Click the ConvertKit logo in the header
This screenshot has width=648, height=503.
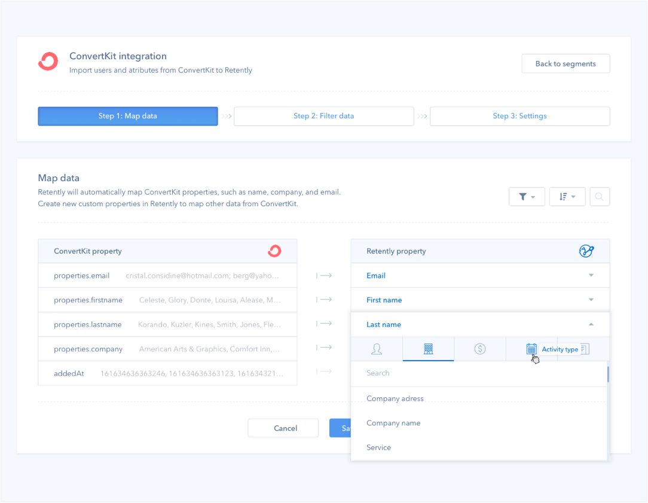pos(48,61)
